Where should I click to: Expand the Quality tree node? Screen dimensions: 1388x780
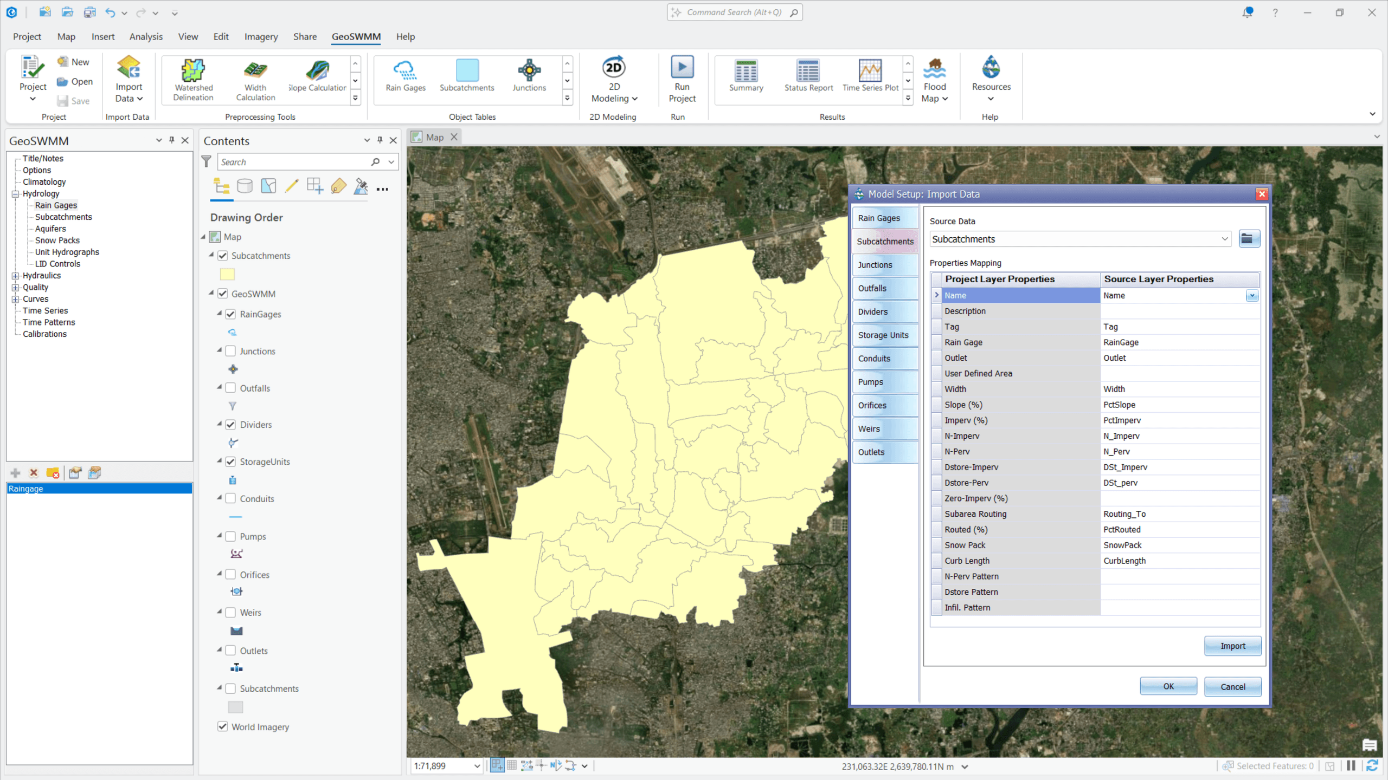15,287
